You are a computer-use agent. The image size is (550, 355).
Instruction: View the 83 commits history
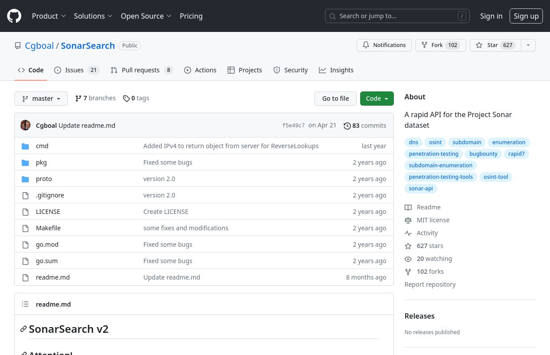point(365,126)
